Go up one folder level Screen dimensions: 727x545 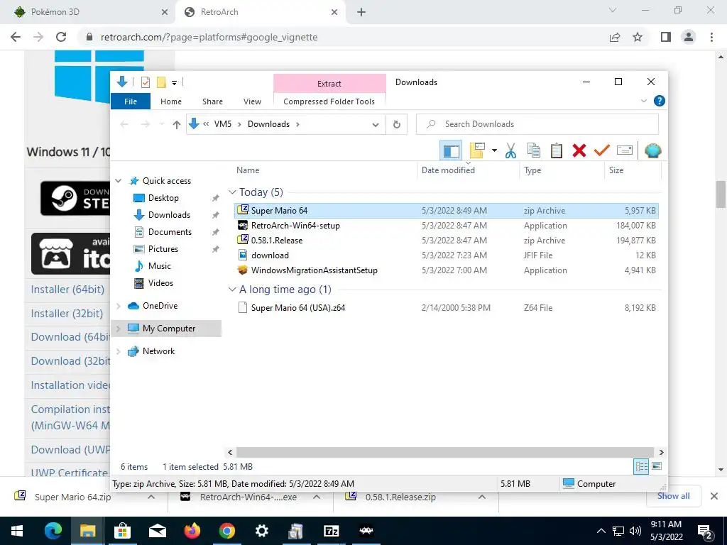click(x=176, y=124)
